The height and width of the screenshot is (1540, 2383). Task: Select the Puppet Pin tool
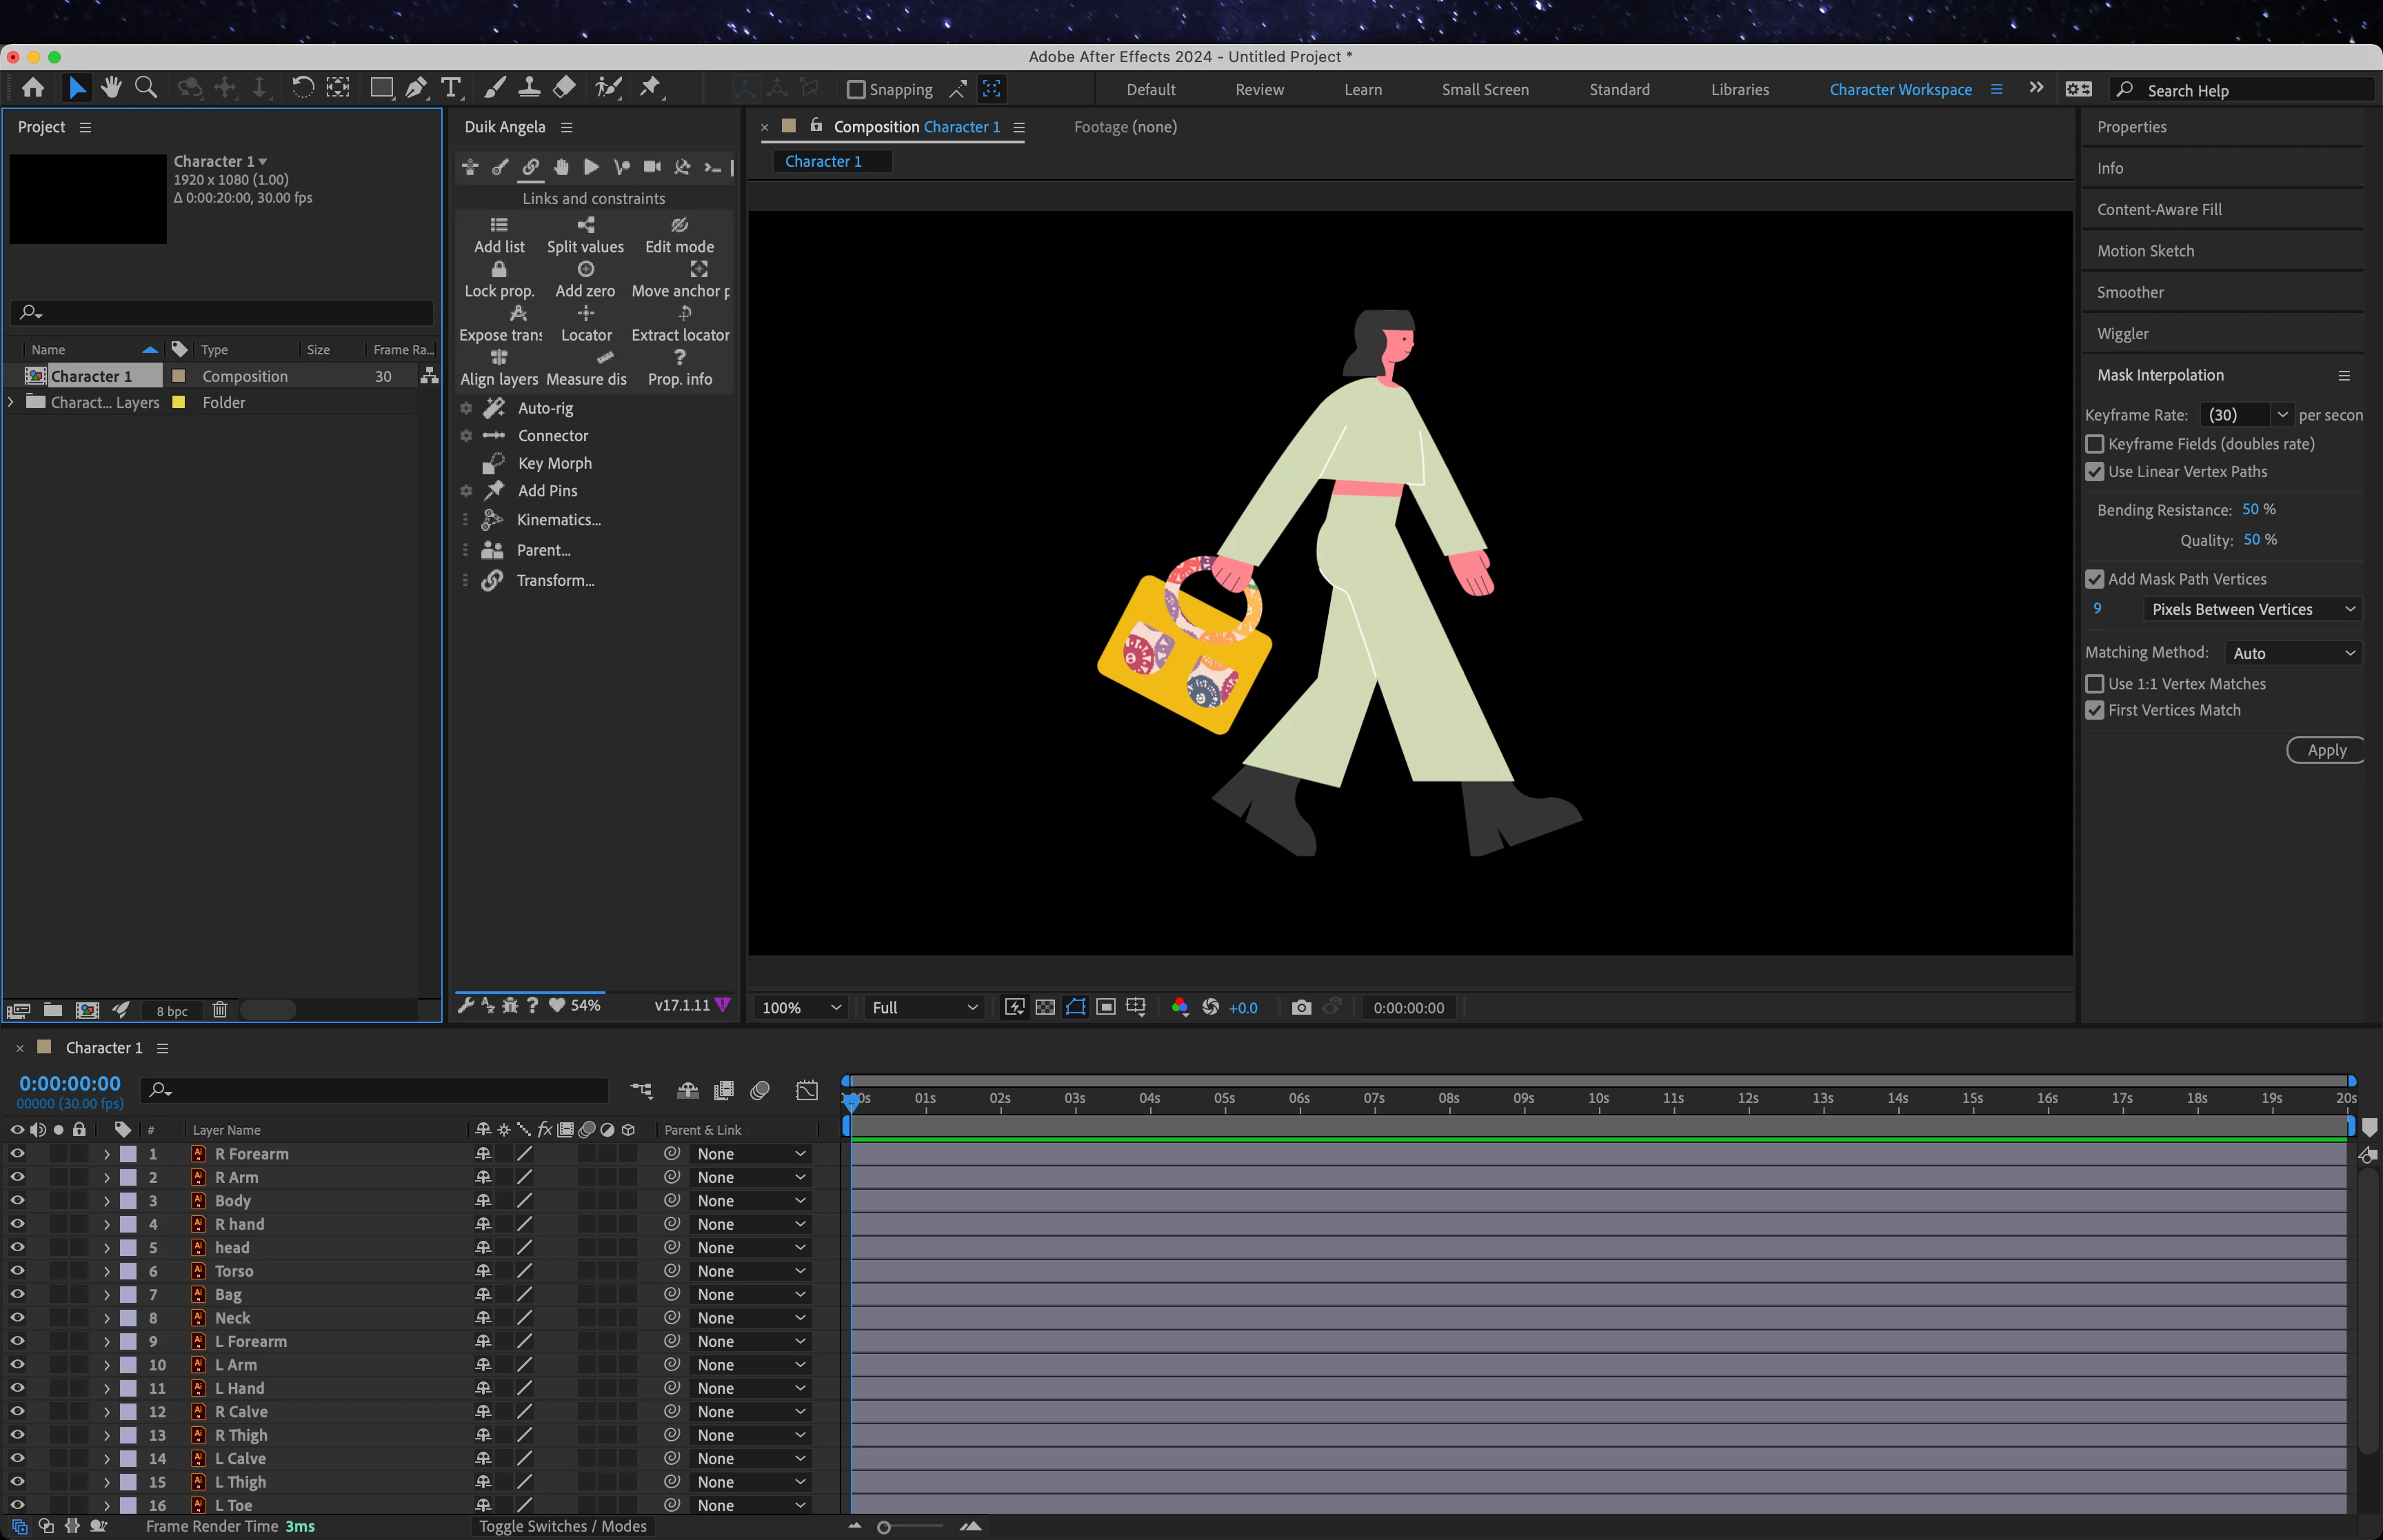click(650, 88)
